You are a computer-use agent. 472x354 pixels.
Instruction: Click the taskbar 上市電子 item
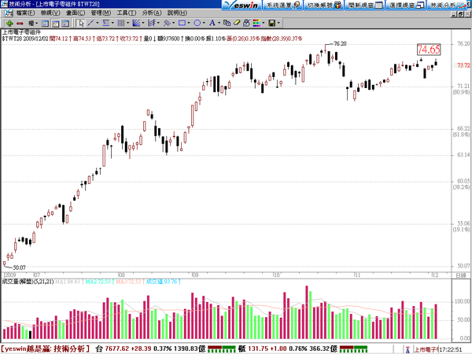(x=426, y=349)
